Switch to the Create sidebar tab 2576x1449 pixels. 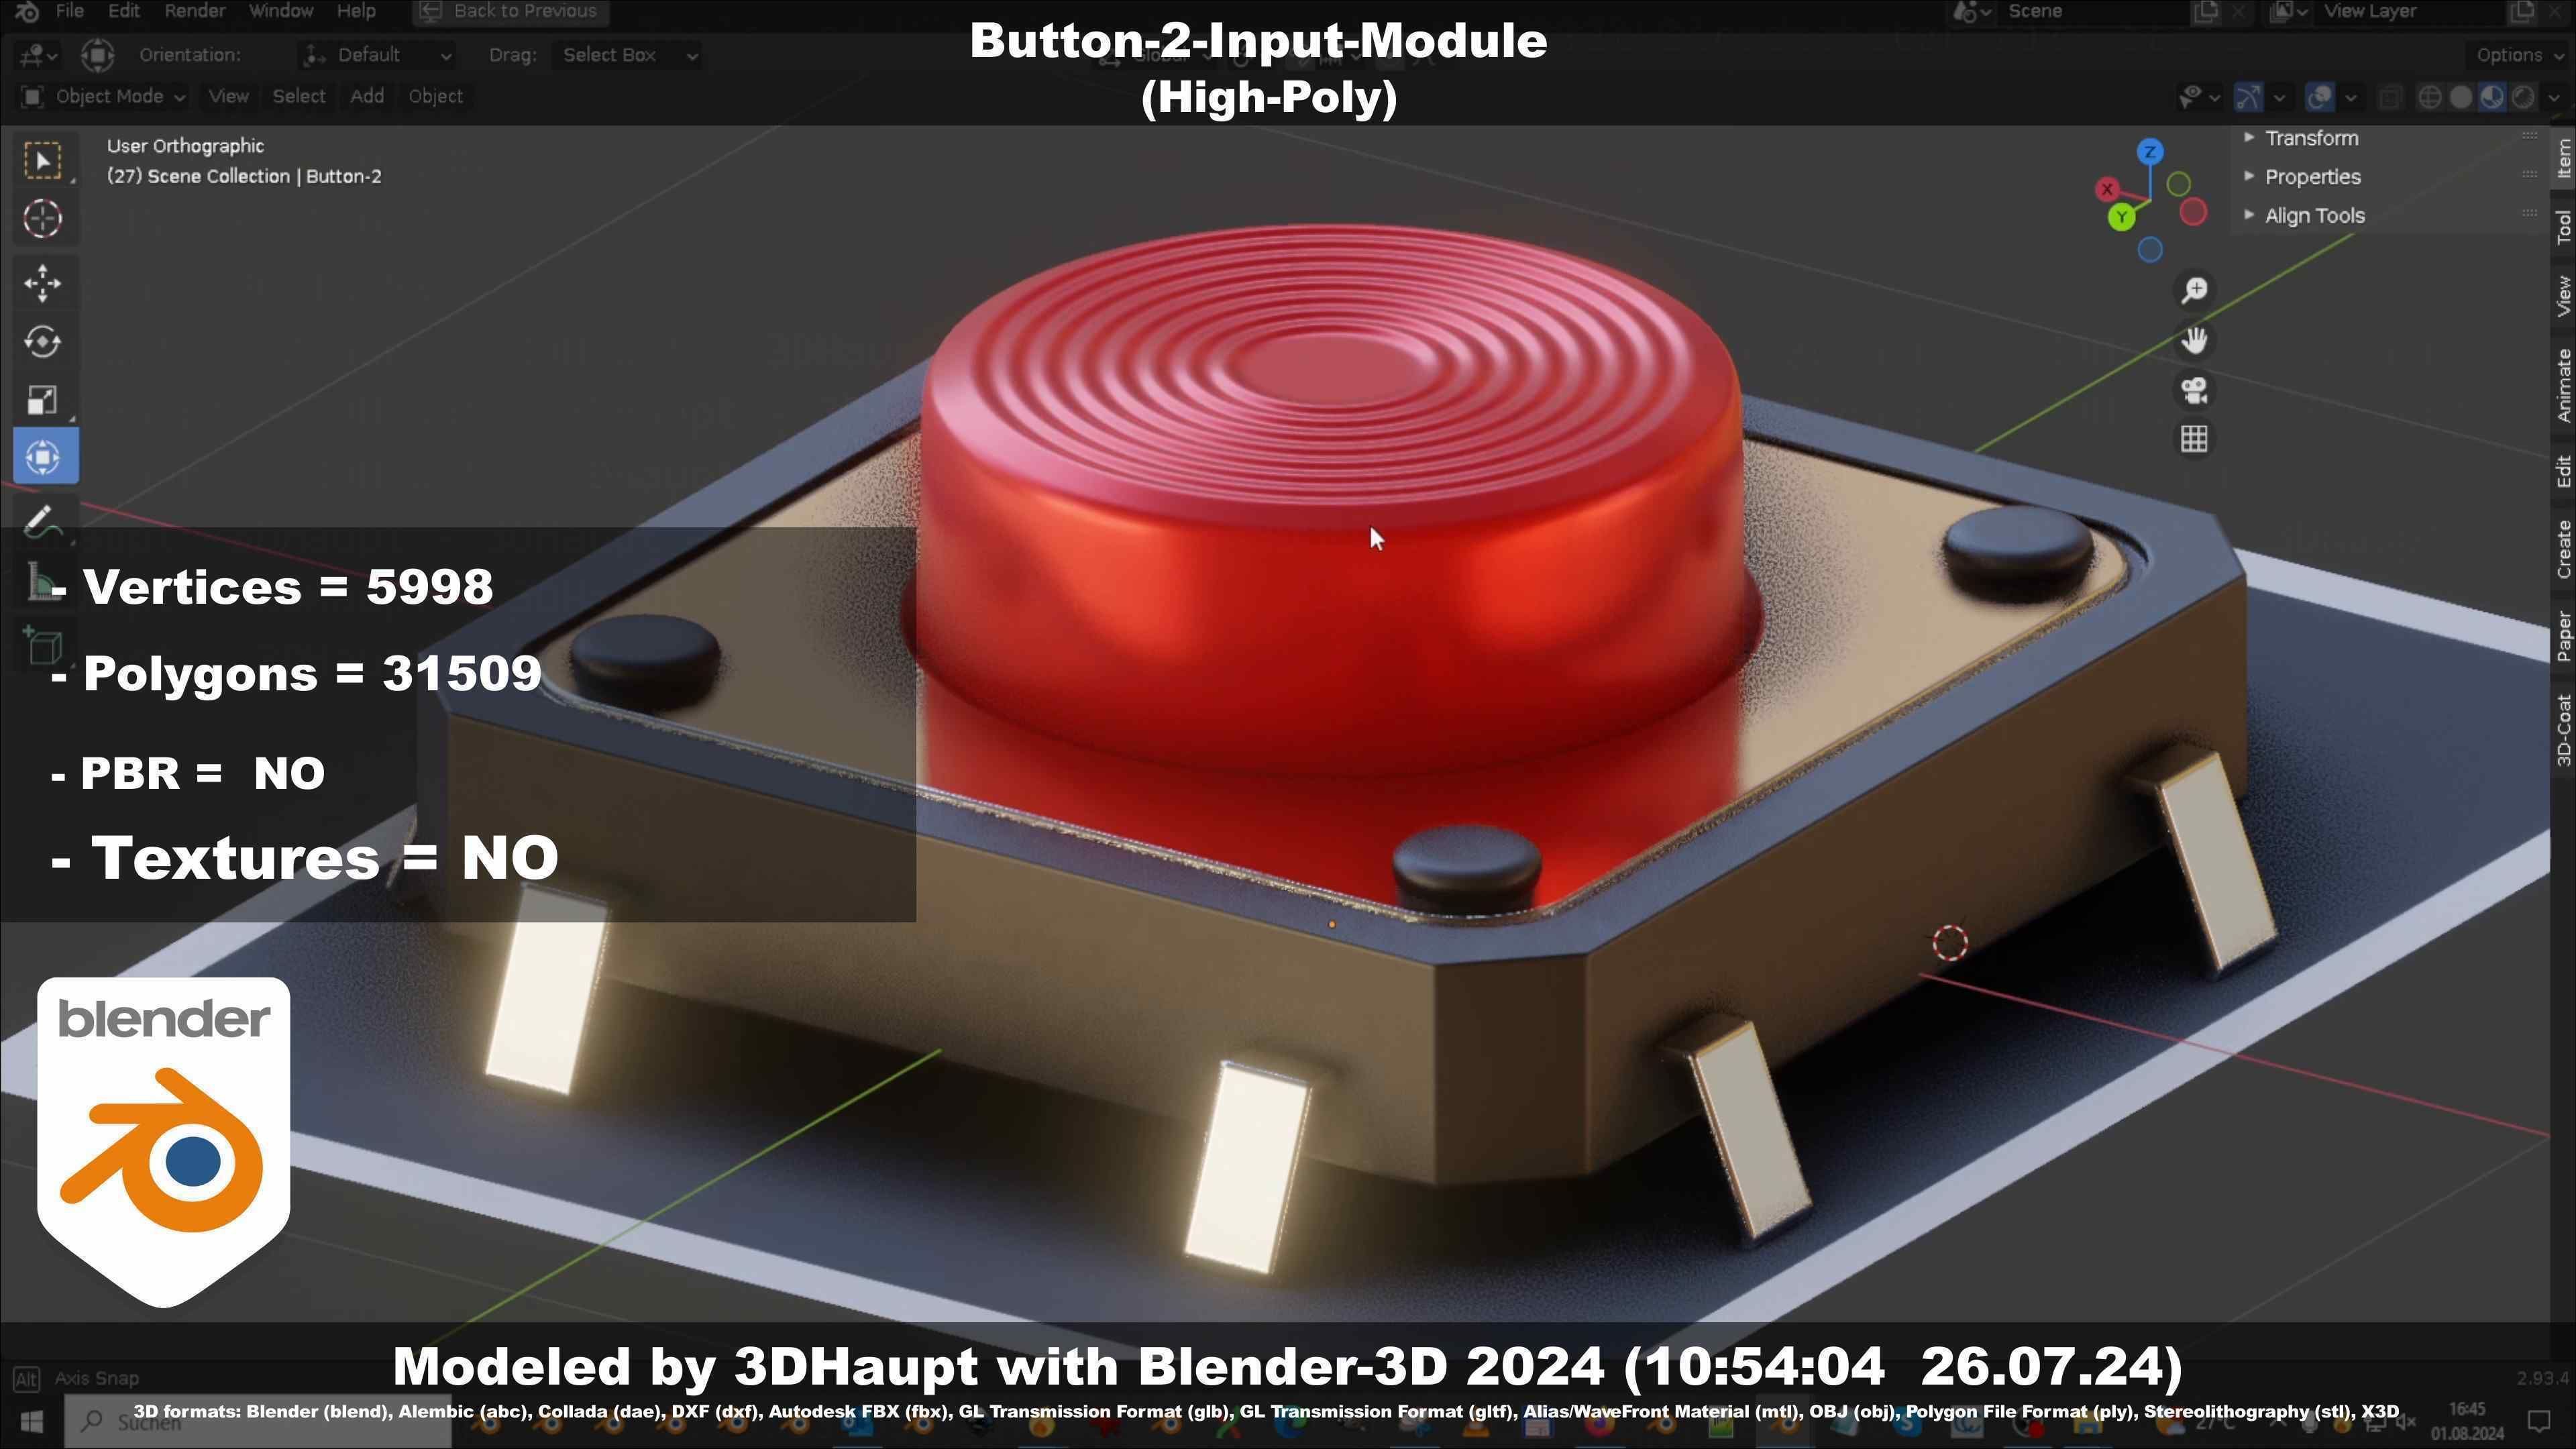[2563, 549]
